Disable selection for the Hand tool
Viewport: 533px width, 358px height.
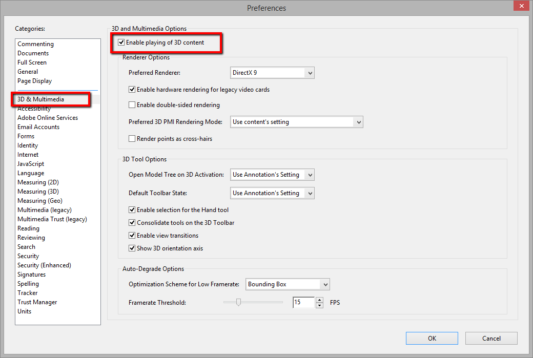pyautogui.click(x=132, y=209)
